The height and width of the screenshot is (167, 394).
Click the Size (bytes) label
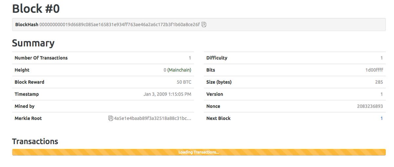219,82
